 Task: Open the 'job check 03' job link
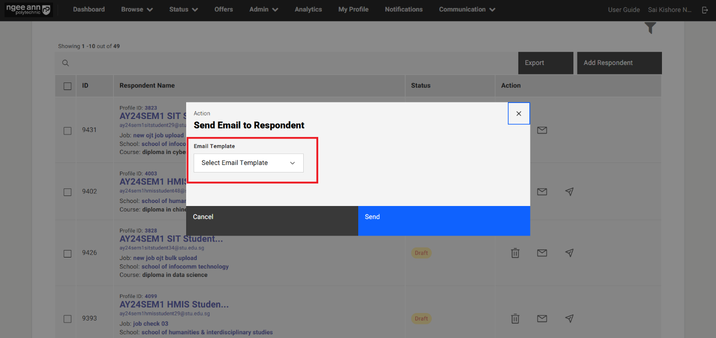click(x=151, y=324)
